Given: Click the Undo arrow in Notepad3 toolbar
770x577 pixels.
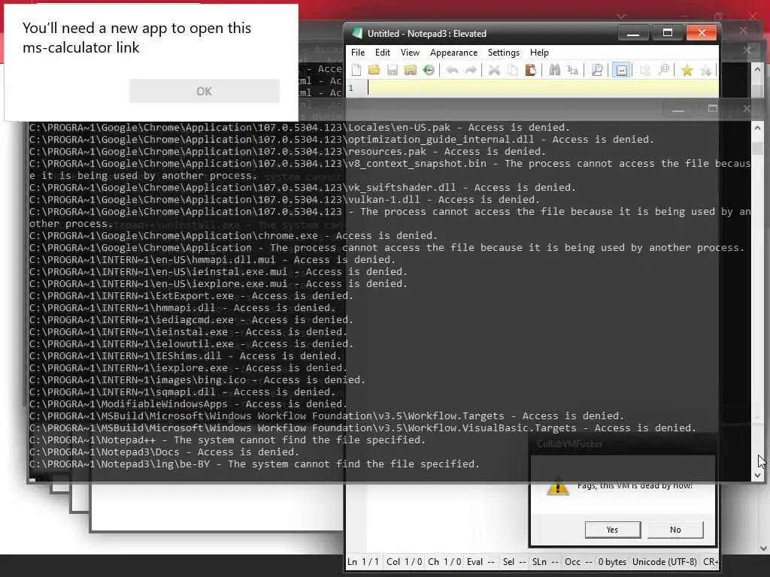Looking at the screenshot, I should click(x=452, y=70).
